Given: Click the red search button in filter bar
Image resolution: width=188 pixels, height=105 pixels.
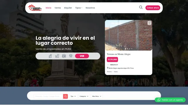Looking at the screenshot, I should click(66, 96).
